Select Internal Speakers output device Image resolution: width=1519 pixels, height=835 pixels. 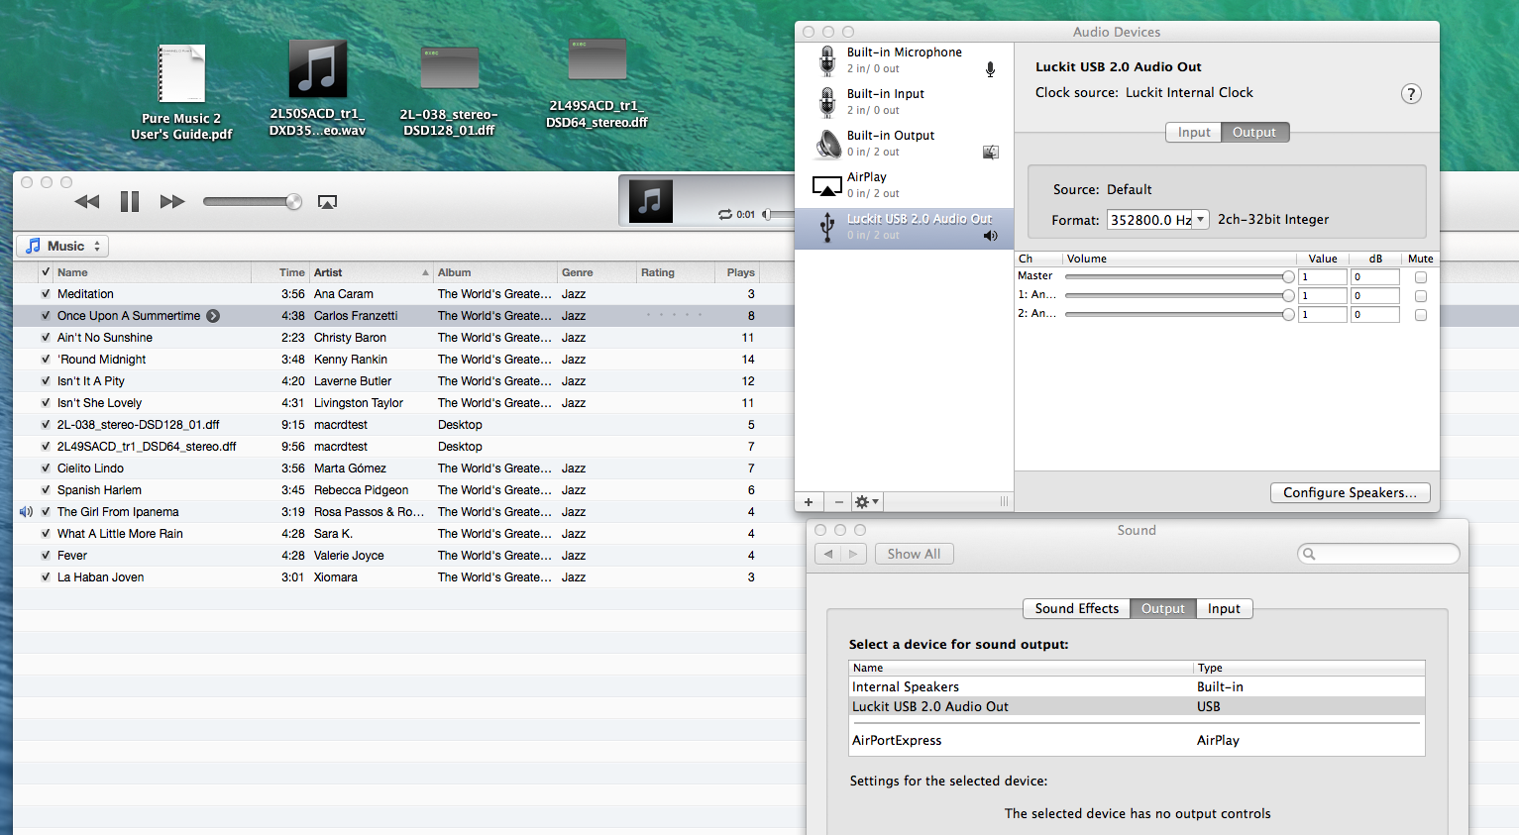point(1138,686)
